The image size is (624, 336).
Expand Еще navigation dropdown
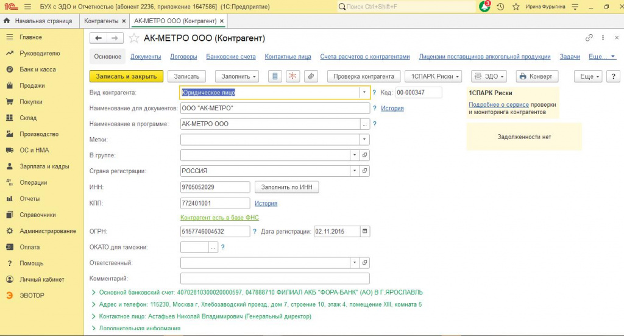602,57
